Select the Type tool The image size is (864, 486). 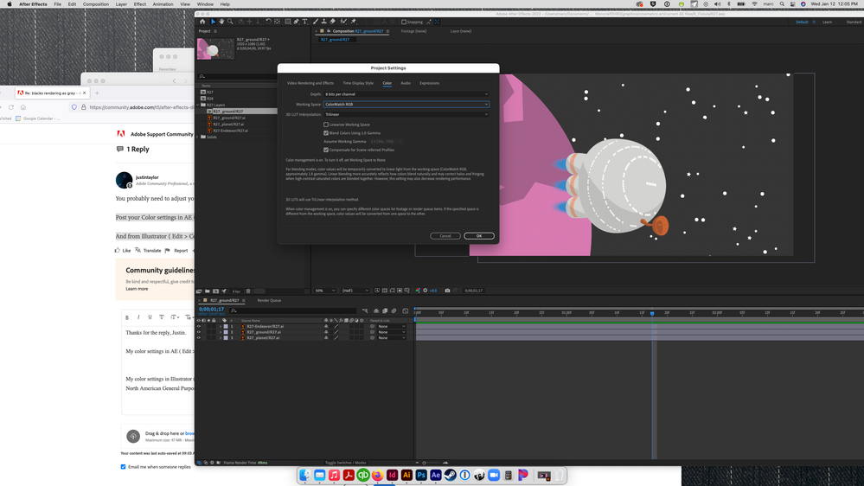coord(304,22)
